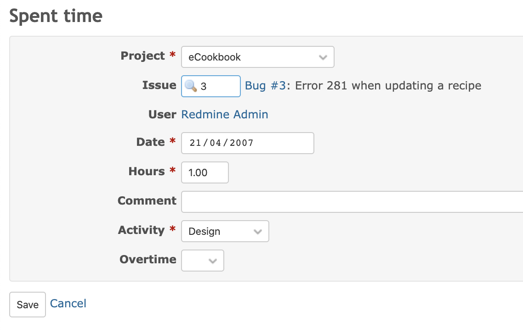Focus the empty Comment text field
523x333 pixels.
coord(352,202)
